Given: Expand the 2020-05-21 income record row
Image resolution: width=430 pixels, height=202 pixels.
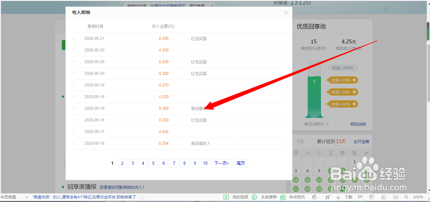Looking at the screenshot, I should pos(74,38).
